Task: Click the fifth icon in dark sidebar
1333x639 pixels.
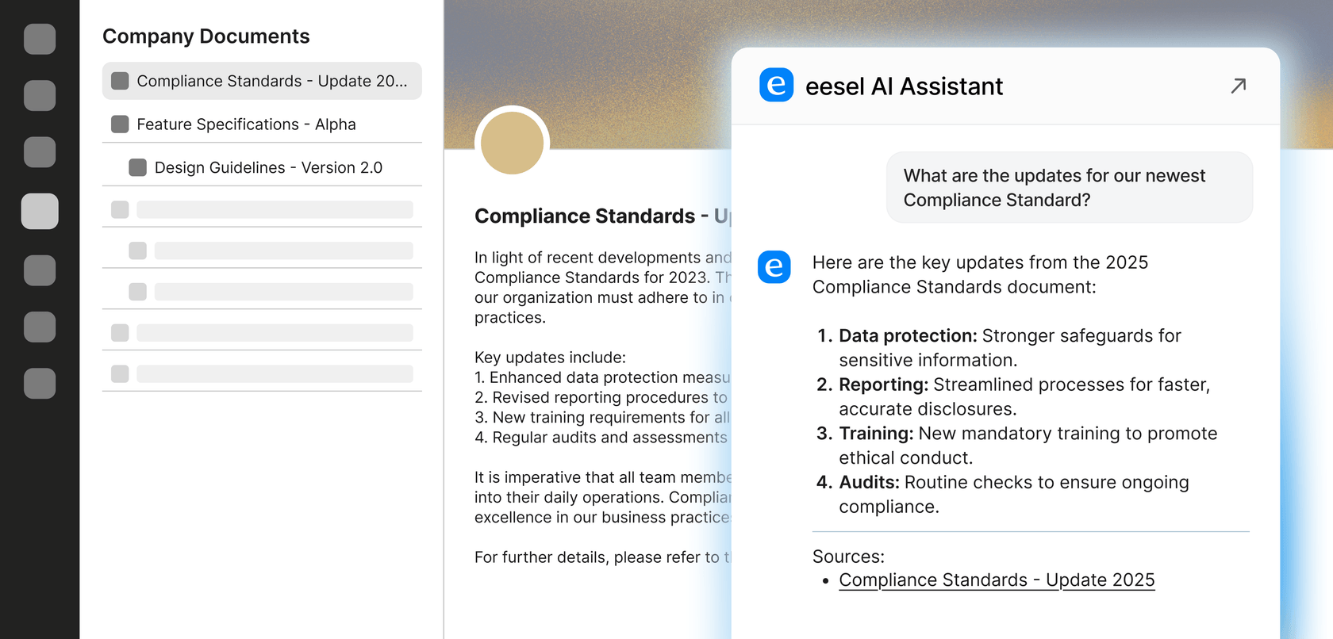Action: (x=40, y=270)
